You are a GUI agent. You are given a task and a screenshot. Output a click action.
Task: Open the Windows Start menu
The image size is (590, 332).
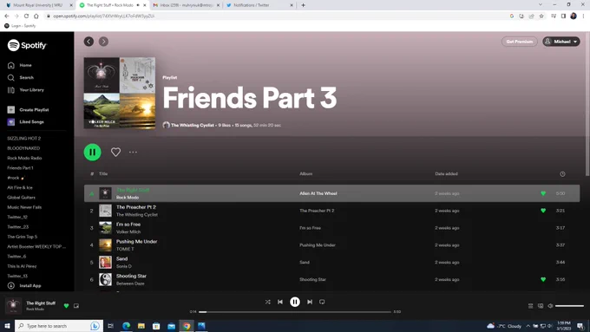[x=7, y=326]
